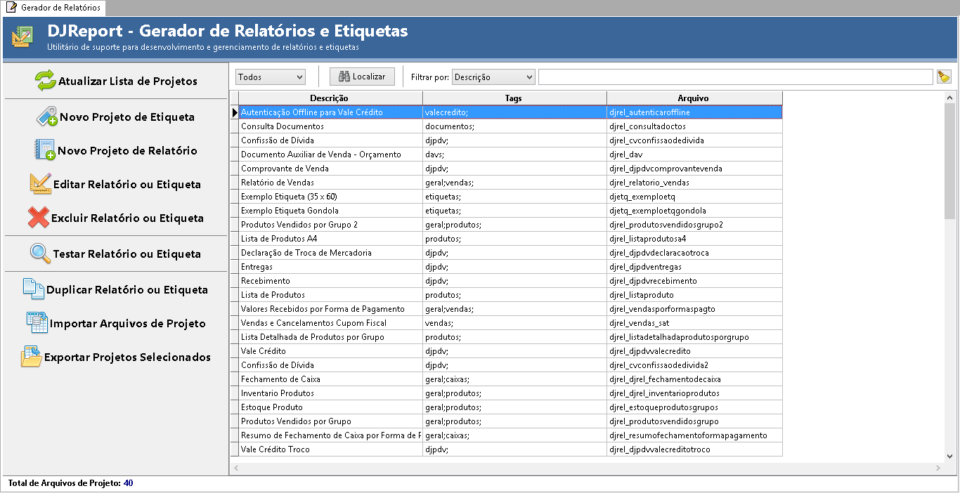
Task: Click the Editar Relatório ou Etiqueta icon
Action: pyautogui.click(x=40, y=184)
